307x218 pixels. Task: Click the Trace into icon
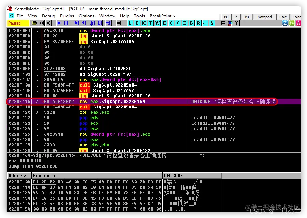(92, 23)
